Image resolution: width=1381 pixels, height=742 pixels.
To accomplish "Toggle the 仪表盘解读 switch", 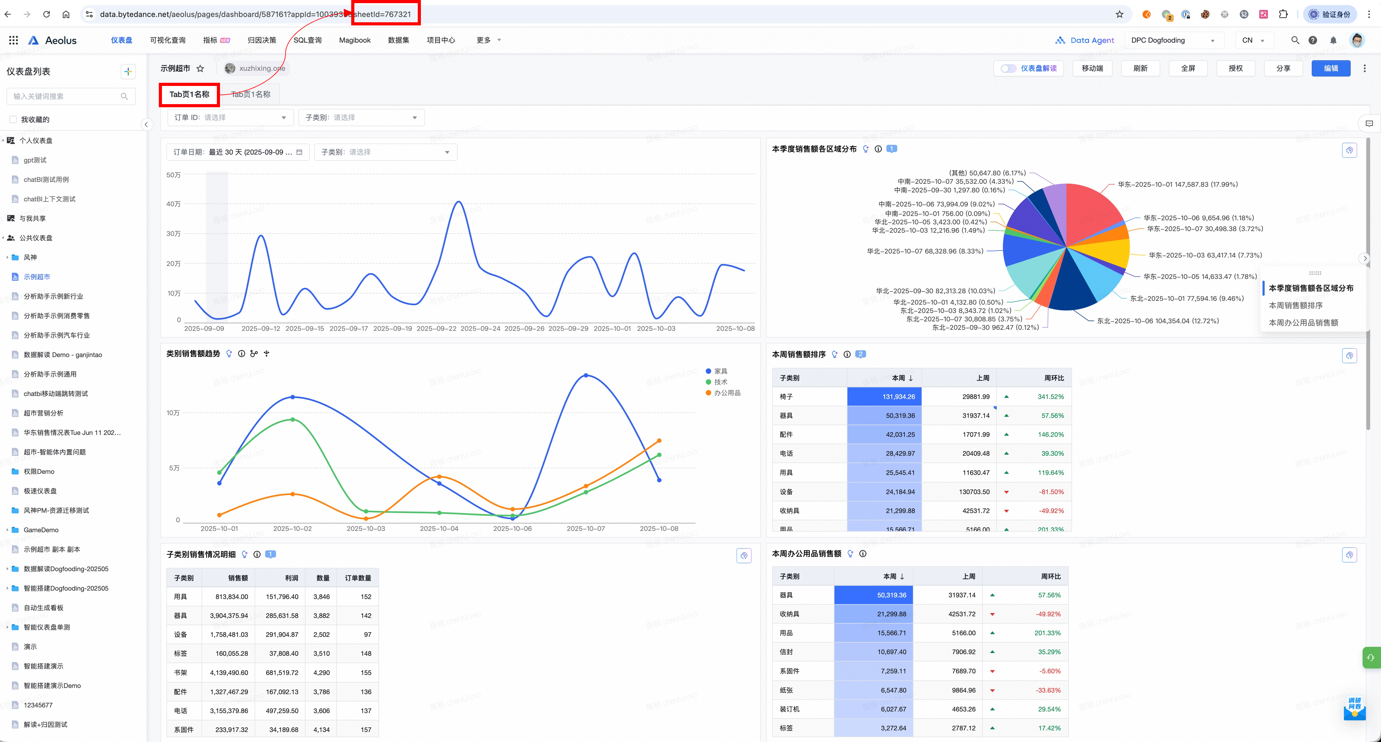I will (1008, 69).
